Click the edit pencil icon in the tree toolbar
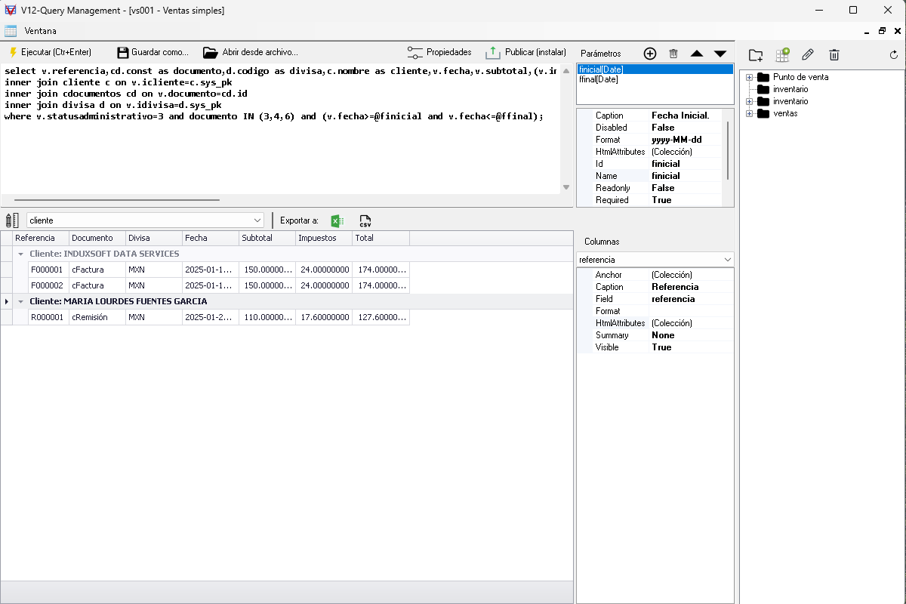This screenshot has height=604, width=906. click(807, 55)
